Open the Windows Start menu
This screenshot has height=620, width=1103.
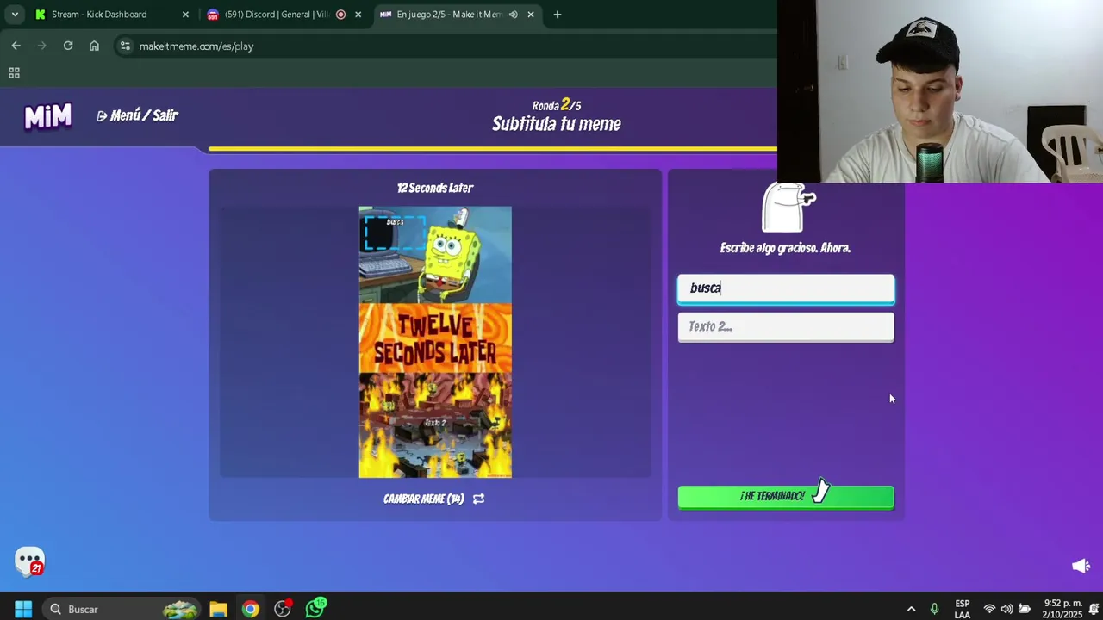(23, 609)
